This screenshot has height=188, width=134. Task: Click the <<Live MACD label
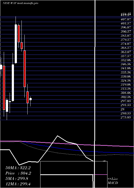coord(113,181)
